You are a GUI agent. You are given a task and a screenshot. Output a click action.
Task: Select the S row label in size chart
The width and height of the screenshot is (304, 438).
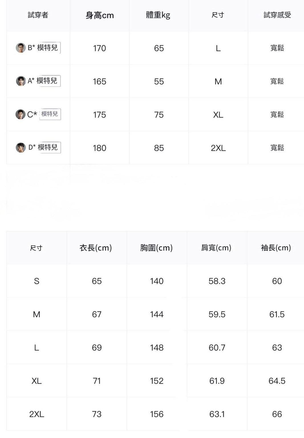(37, 281)
